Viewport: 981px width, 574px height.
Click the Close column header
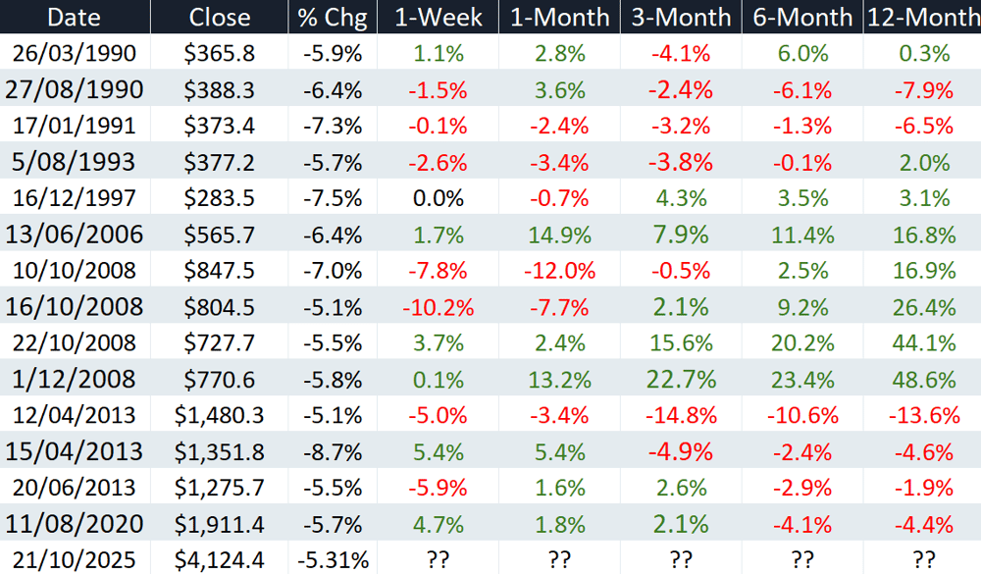click(x=219, y=17)
